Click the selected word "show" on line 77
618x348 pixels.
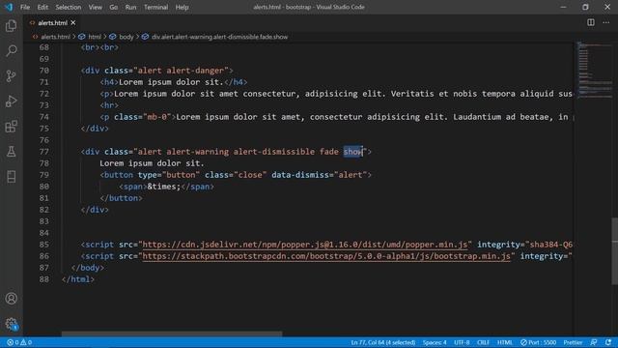pos(352,152)
